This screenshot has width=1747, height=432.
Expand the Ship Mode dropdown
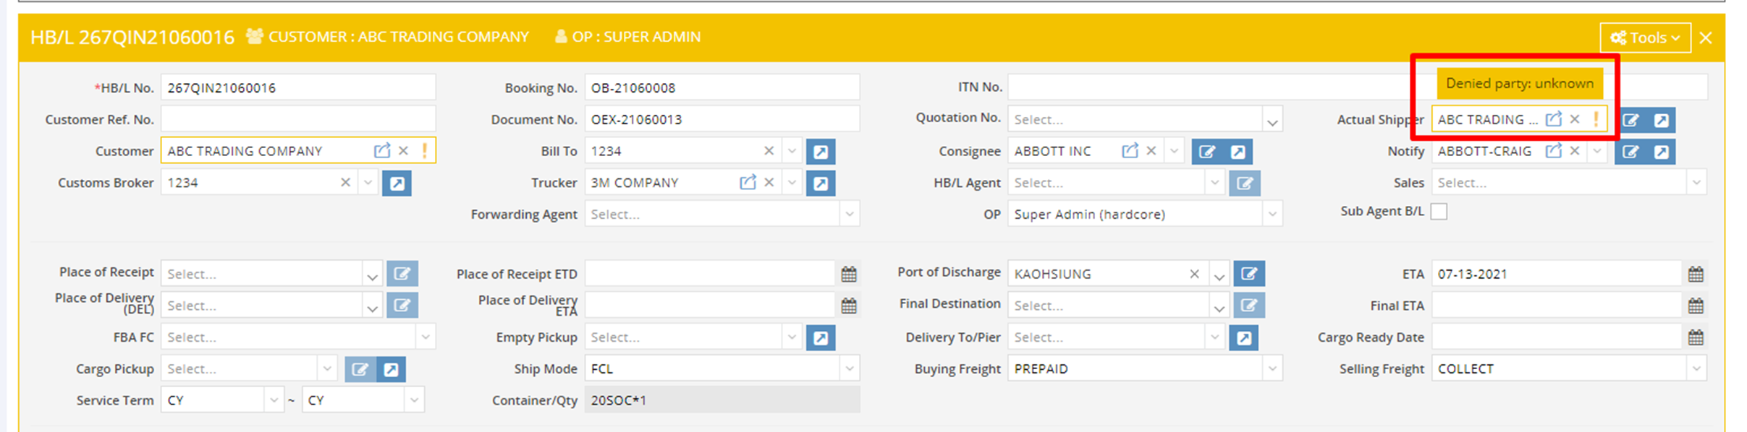tap(849, 369)
